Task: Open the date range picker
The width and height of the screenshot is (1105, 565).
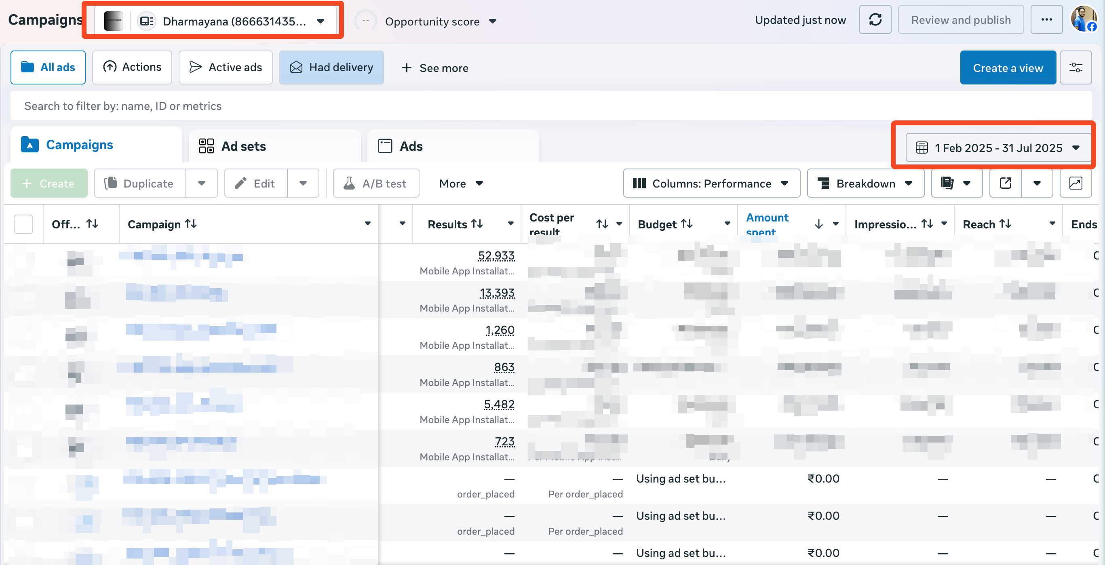Action: click(x=998, y=148)
